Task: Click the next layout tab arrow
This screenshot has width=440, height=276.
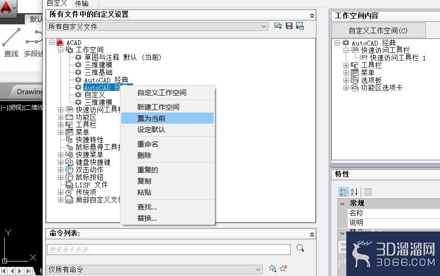Action: tap(20, 271)
